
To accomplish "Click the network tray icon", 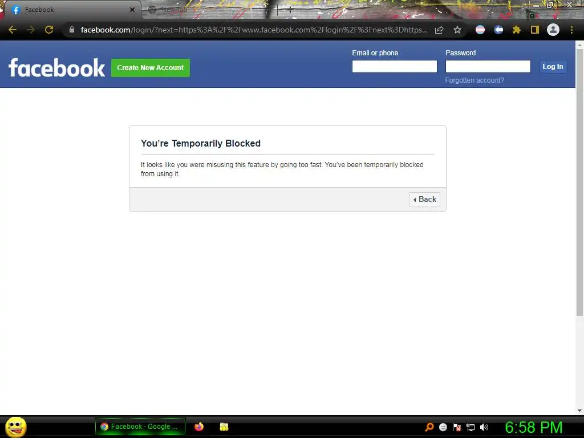I will tap(471, 427).
